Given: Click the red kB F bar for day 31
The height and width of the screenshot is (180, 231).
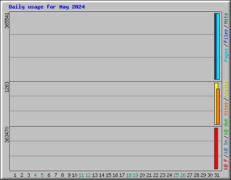Looking at the screenshot, I should coord(216,148).
